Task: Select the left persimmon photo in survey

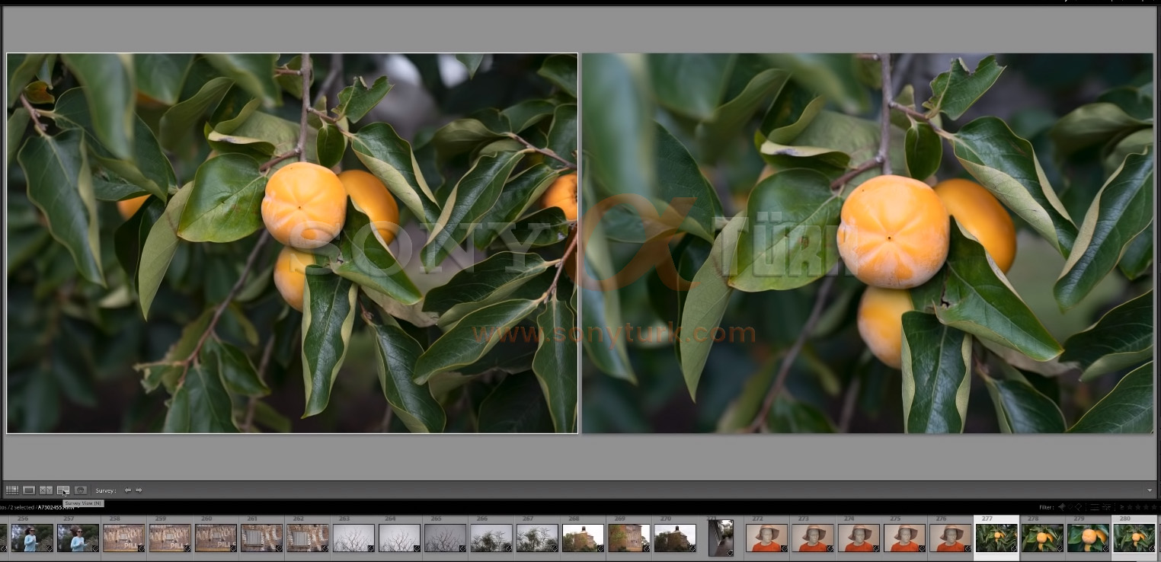Action: click(293, 243)
